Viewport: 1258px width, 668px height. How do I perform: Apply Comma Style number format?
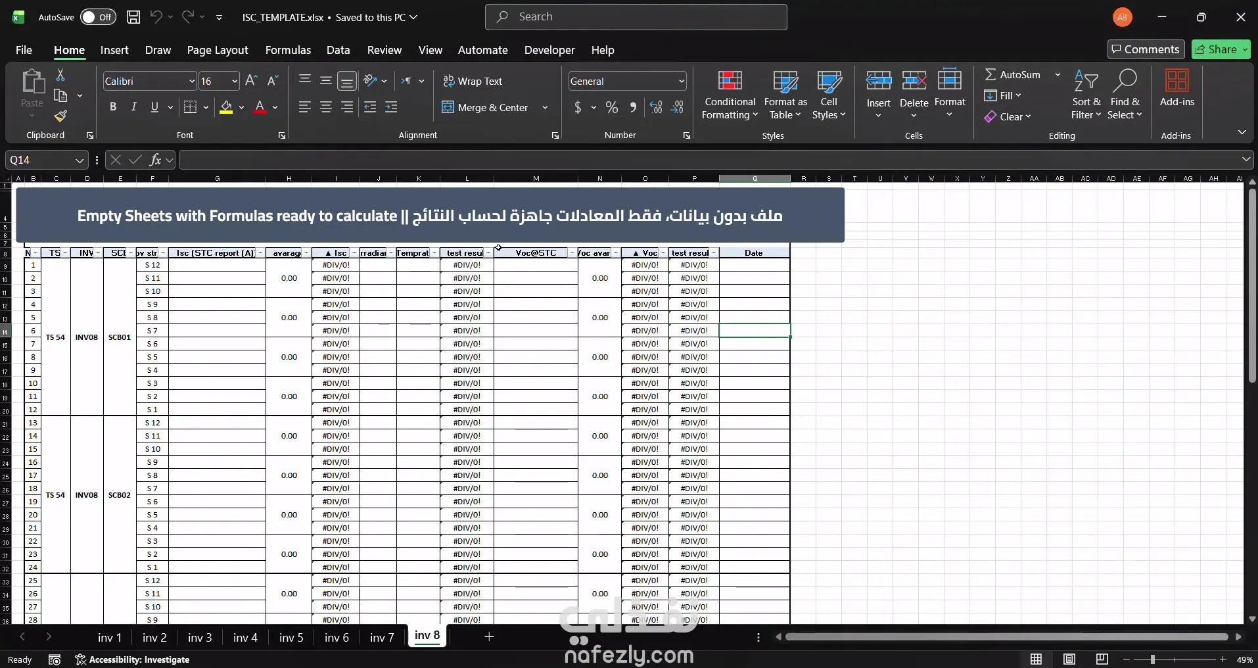click(x=633, y=107)
